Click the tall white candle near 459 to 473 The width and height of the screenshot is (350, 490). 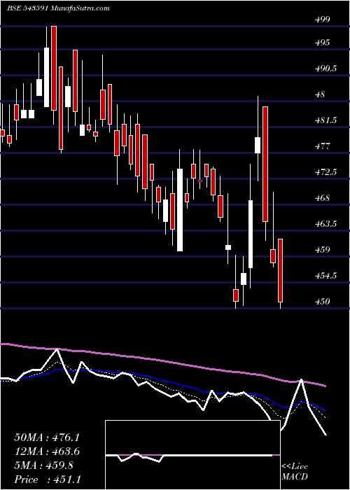180,210
